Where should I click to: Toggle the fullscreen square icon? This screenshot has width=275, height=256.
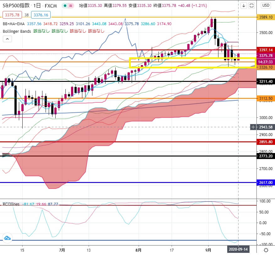click(251, 5)
